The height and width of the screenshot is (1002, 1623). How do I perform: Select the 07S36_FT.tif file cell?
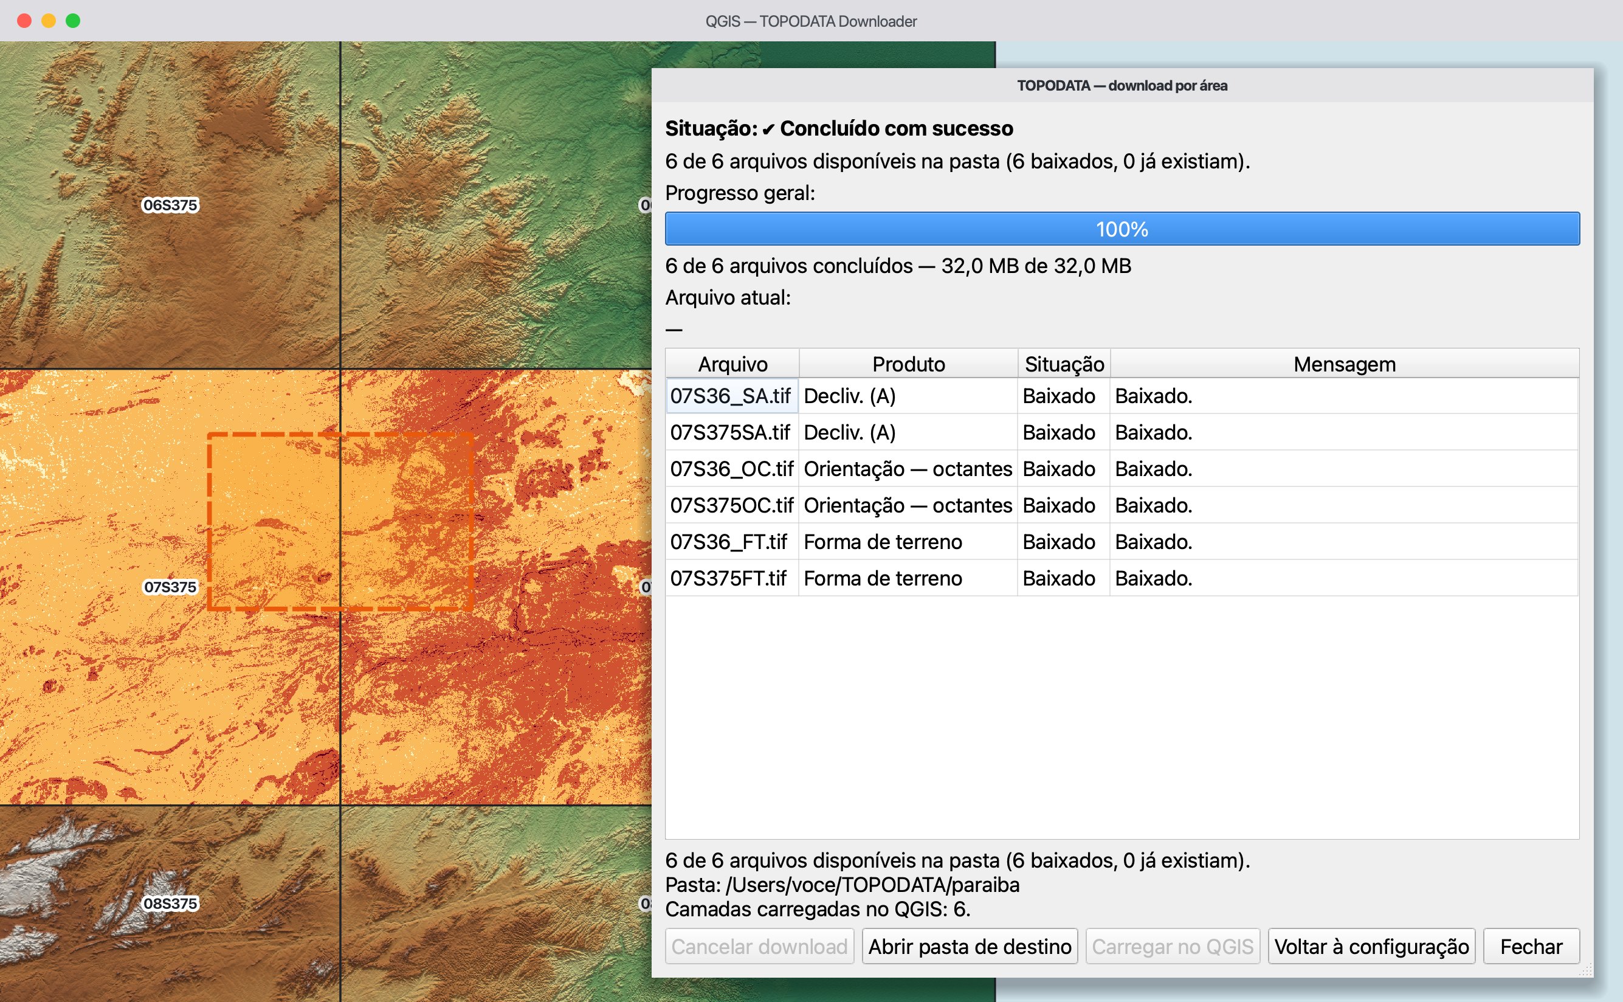[x=732, y=541]
